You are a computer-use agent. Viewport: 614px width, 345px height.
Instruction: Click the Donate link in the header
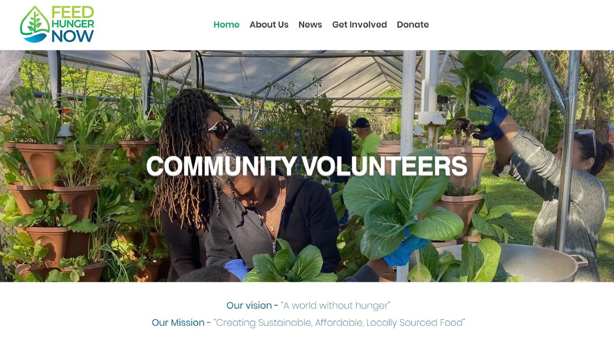(413, 24)
